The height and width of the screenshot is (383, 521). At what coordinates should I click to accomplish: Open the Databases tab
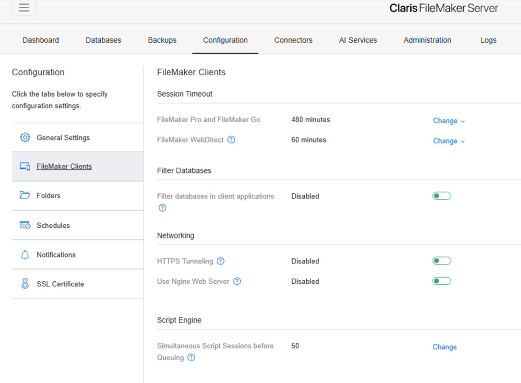103,40
